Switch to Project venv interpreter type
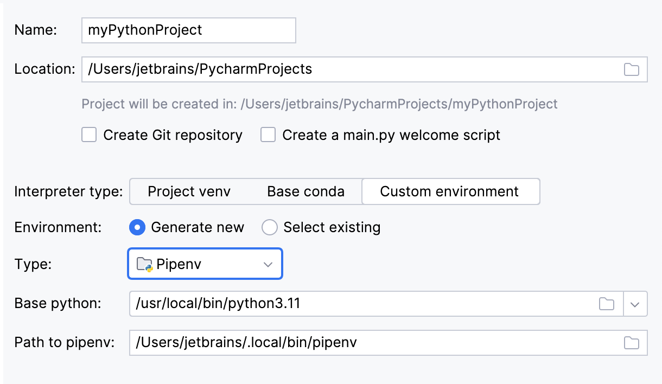662x384 pixels. [188, 191]
